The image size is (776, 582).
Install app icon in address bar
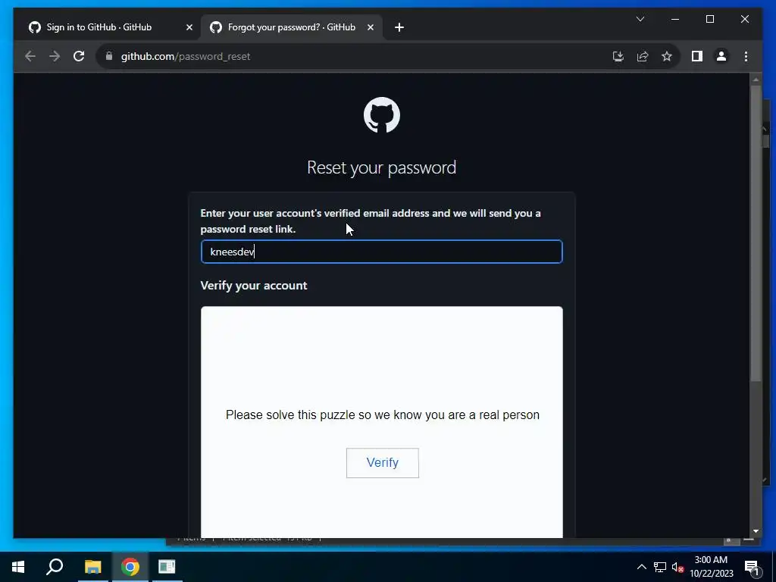[x=618, y=56]
